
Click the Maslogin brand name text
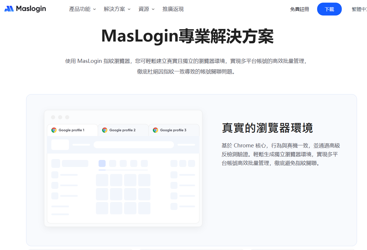(31, 9)
